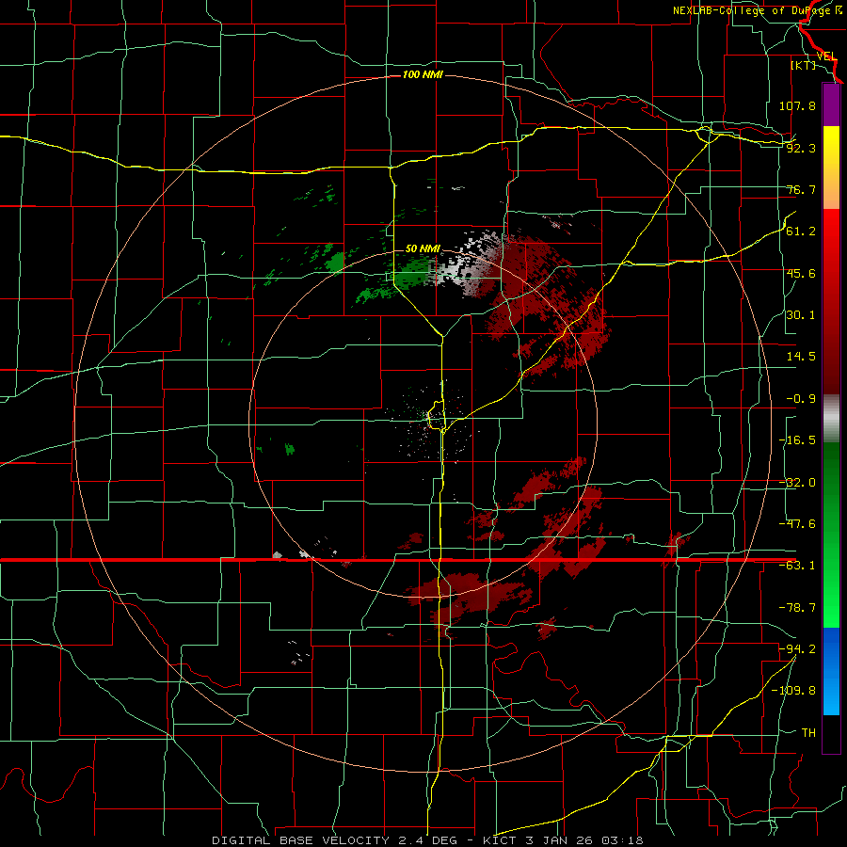Select the 14.5 velocity scale value

click(801, 357)
